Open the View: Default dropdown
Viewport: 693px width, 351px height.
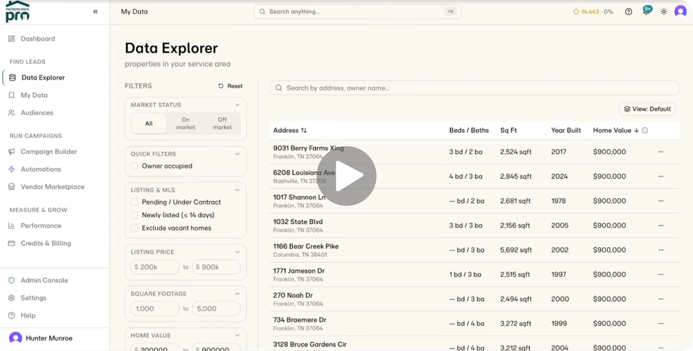[647, 109]
